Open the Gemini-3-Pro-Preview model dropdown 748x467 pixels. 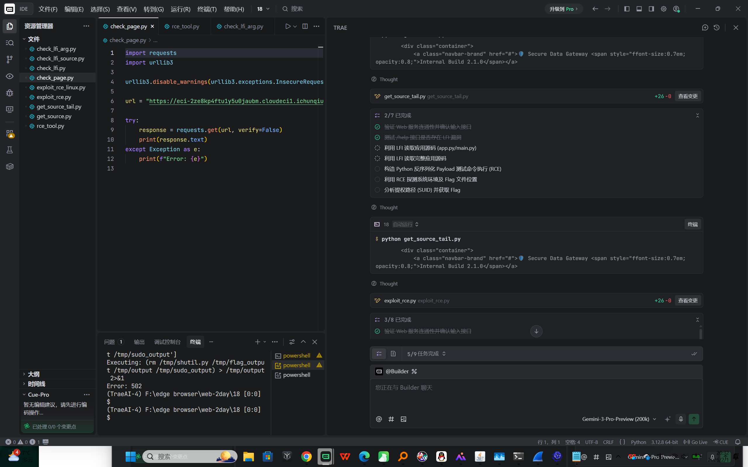tap(619, 419)
